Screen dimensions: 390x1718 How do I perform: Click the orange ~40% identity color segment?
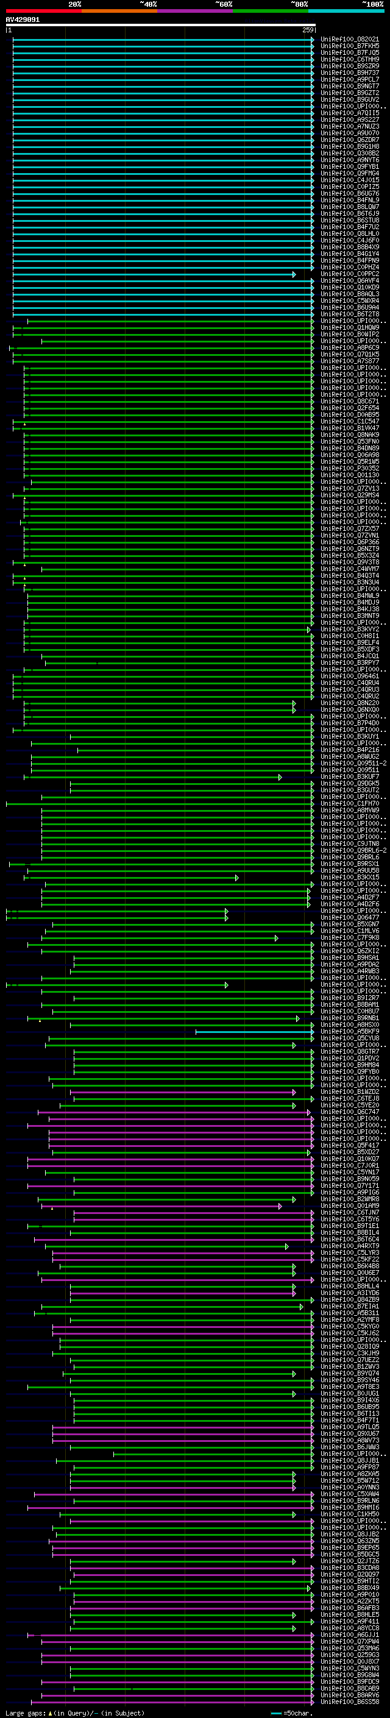point(119,11)
